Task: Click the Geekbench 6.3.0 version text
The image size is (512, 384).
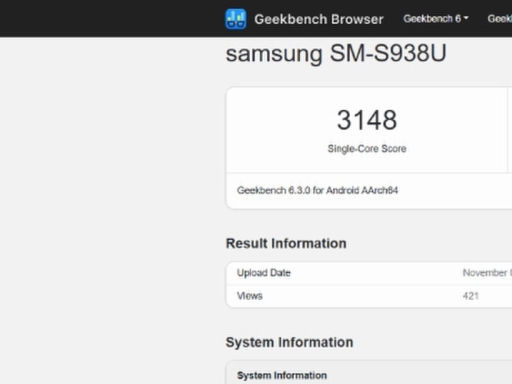Action: [273, 190]
